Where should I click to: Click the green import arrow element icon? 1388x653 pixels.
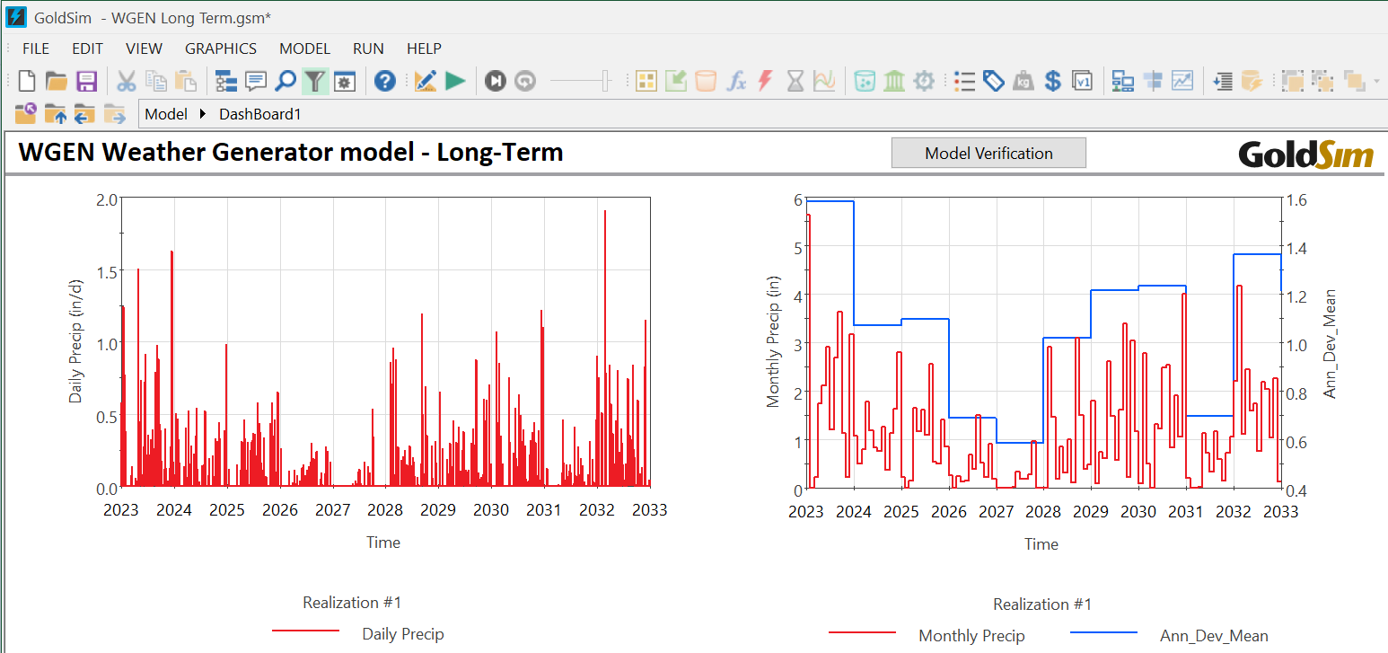point(676,81)
